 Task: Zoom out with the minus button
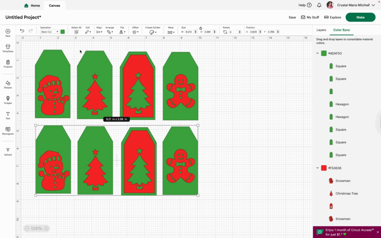(27, 229)
